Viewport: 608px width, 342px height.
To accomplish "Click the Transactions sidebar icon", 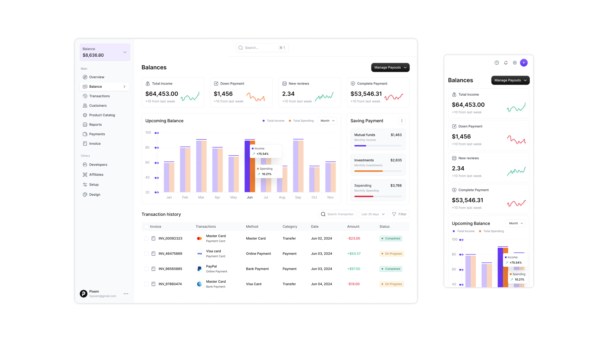I will [x=85, y=96].
